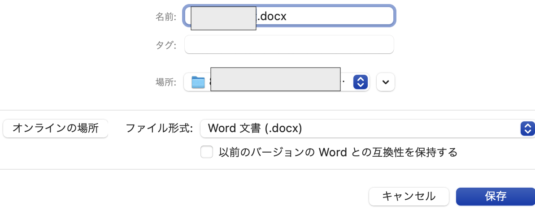Click the folder name in the 場所 popup
Image resolution: width=535 pixels, height=219 pixels.
pyautogui.click(x=275, y=82)
